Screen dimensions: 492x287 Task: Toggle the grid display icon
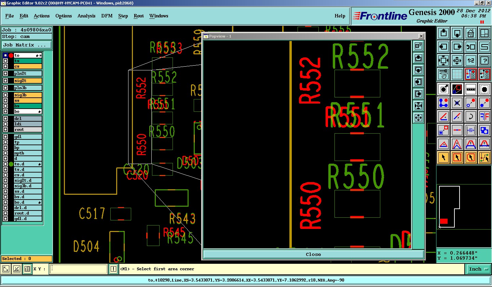[x=457, y=74]
